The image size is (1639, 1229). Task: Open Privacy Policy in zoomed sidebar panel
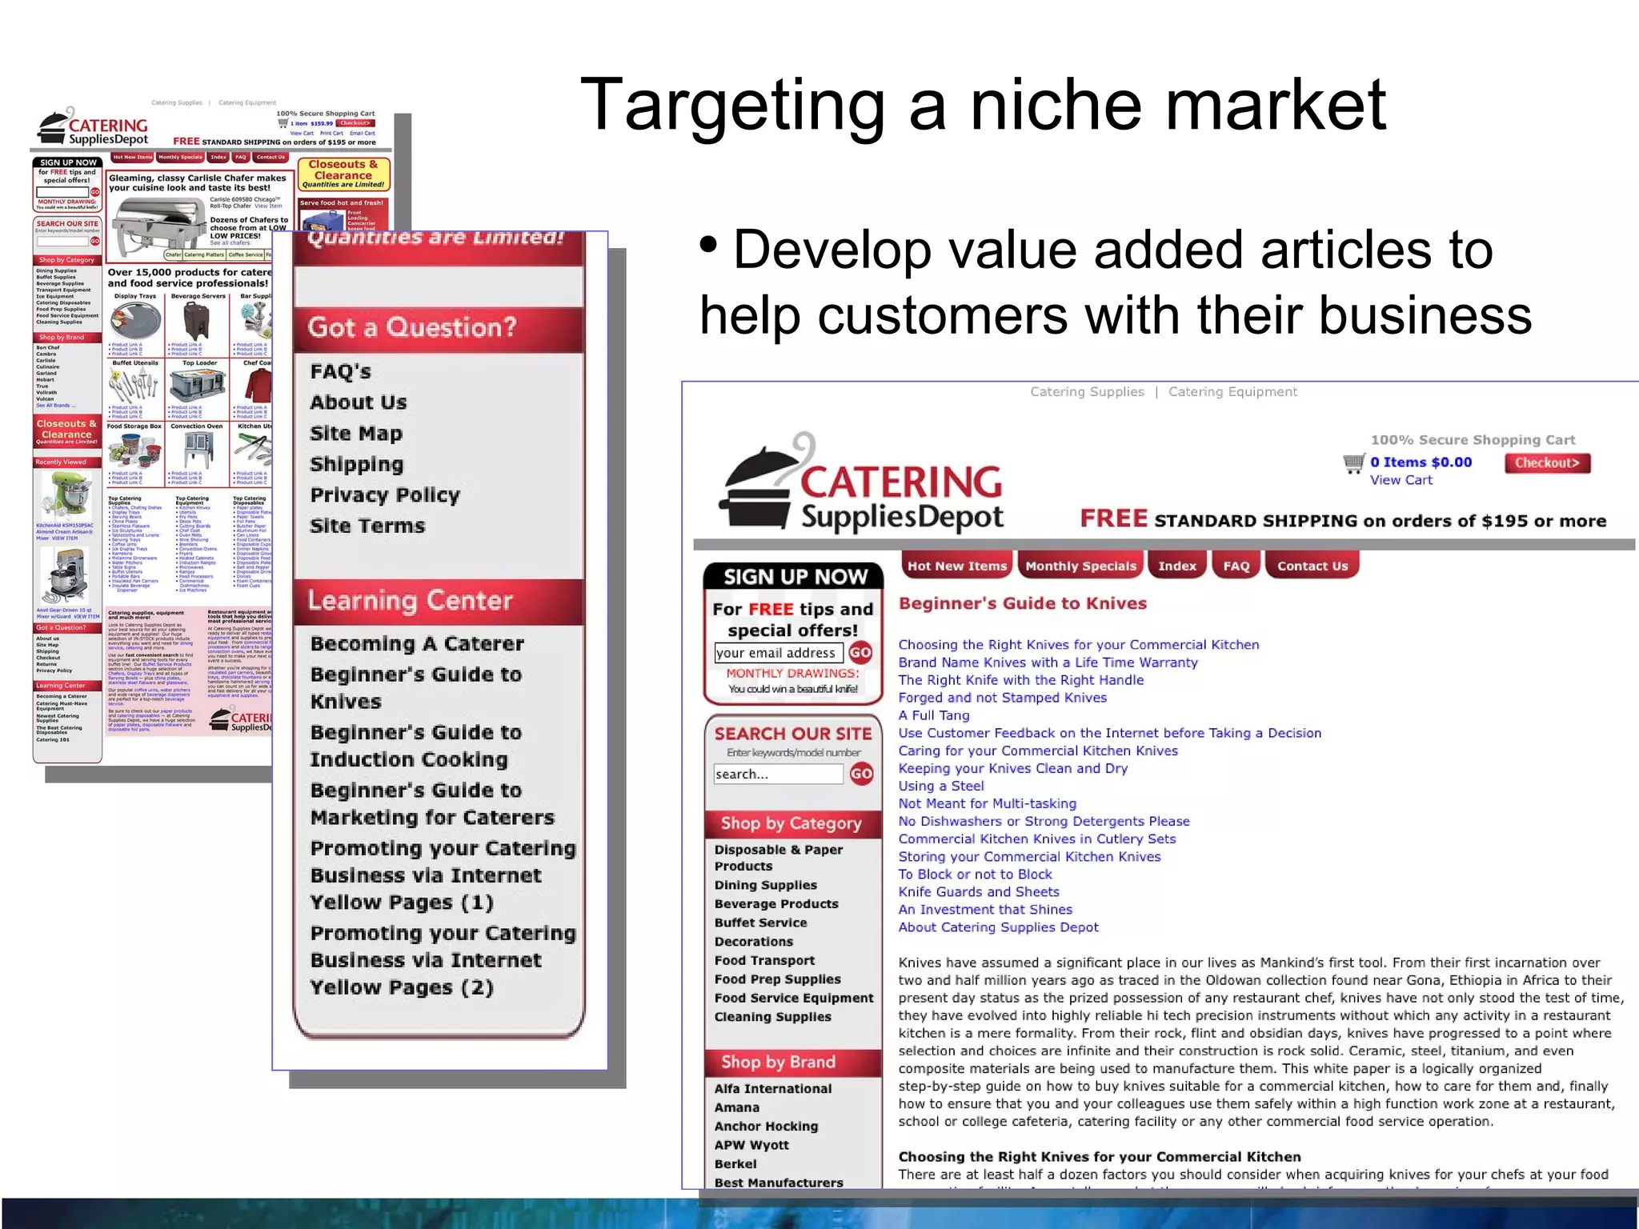click(385, 495)
